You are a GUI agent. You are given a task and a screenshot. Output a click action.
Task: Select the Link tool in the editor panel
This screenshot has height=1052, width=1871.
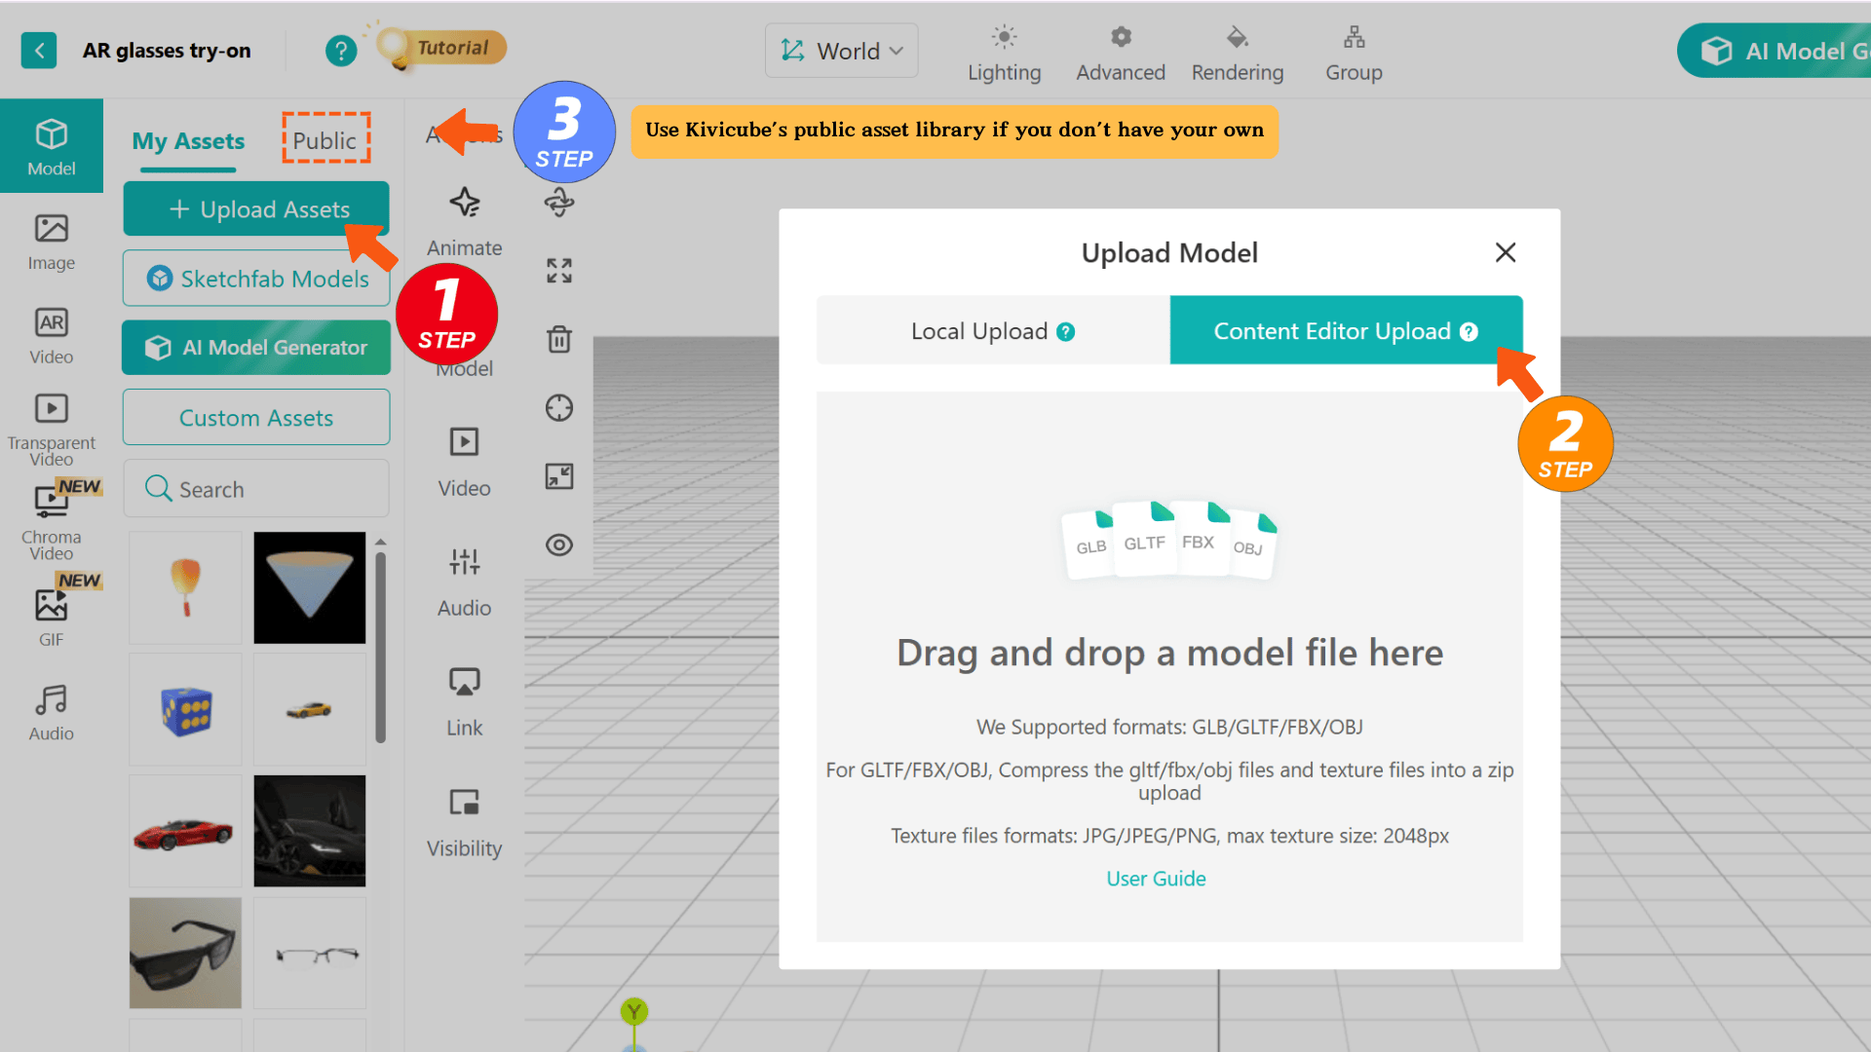pos(464,696)
